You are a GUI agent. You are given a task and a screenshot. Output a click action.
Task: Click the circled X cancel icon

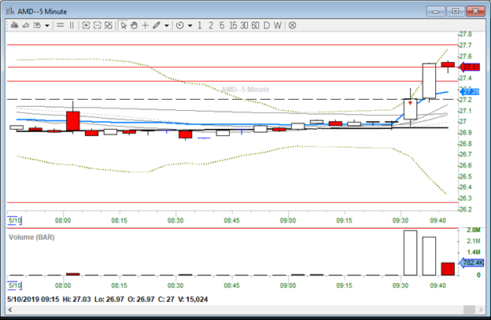293,25
